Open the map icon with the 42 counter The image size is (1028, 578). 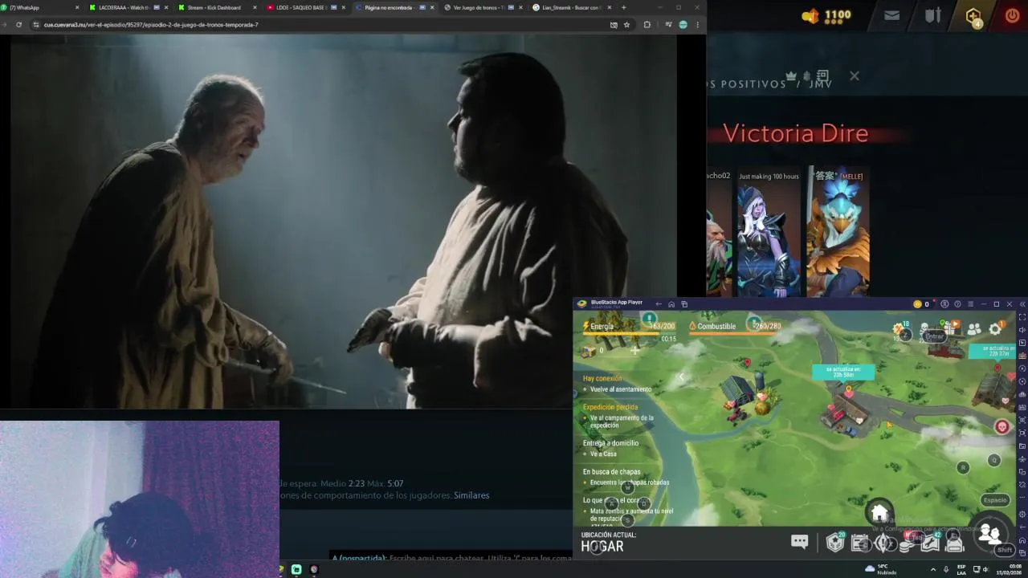[x=930, y=543]
